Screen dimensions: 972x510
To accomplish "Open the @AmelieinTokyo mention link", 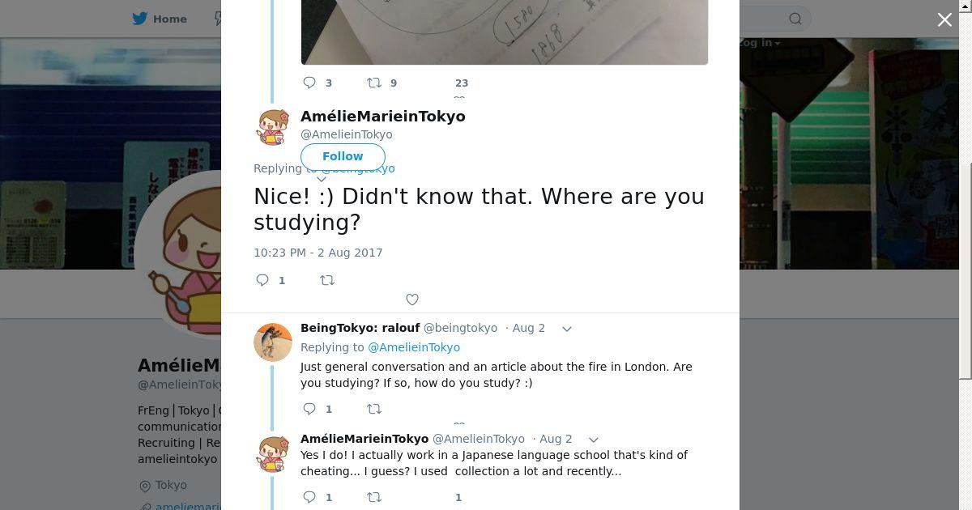I will tap(414, 347).
